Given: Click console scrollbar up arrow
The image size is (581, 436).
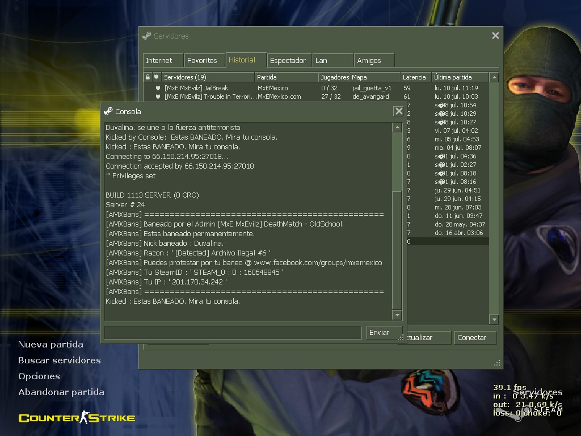Looking at the screenshot, I should click(397, 128).
